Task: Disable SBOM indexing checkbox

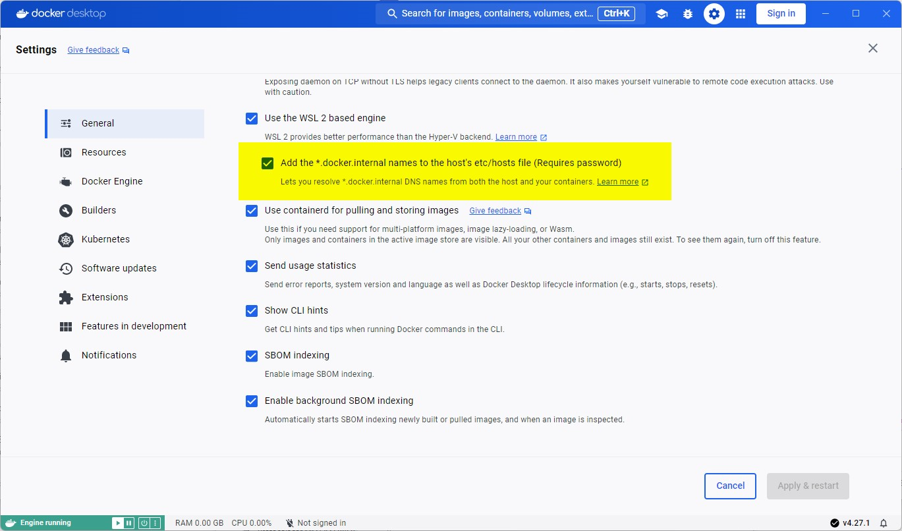Action: point(252,356)
